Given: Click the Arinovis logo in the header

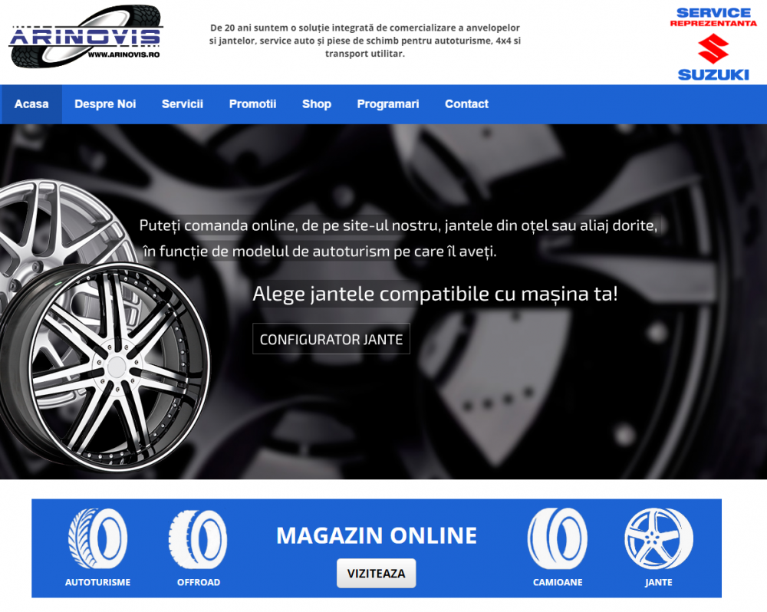Looking at the screenshot, I should pos(86,37).
